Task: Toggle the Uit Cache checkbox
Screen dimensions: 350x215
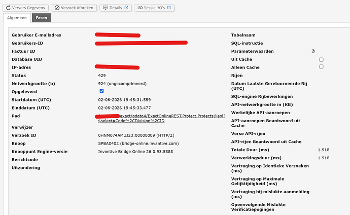Action: [x=321, y=59]
